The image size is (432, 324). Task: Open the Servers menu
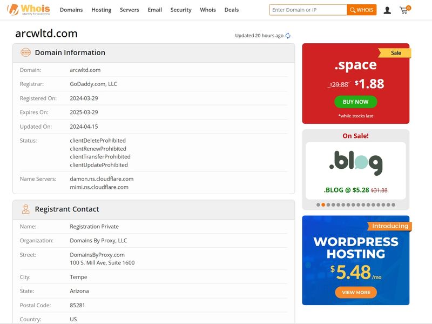(x=130, y=10)
